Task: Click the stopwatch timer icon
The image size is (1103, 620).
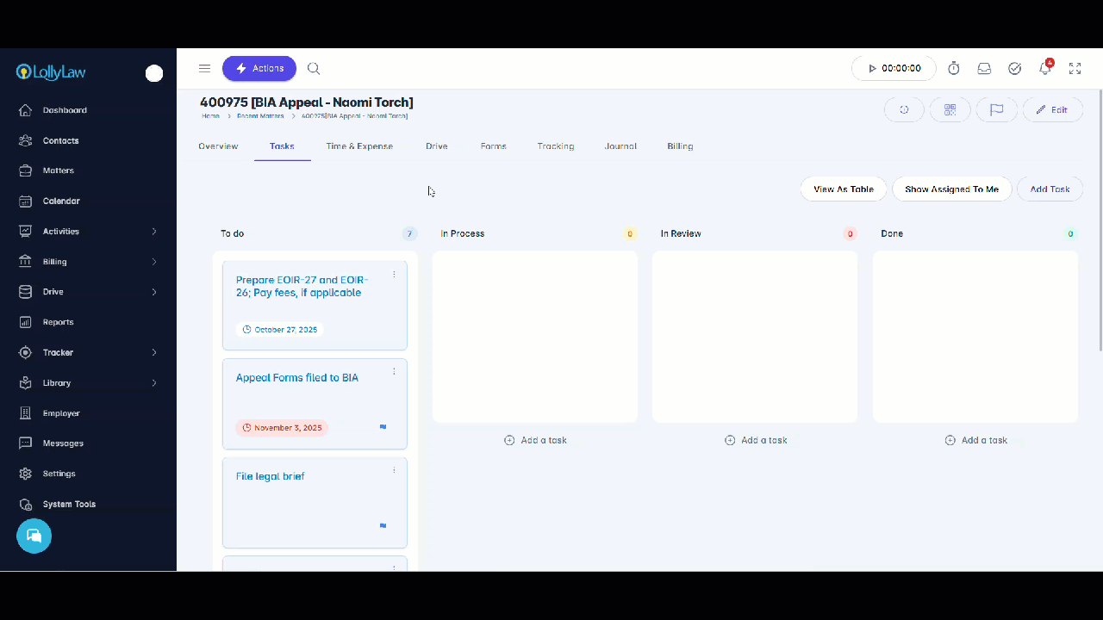Action: [x=954, y=69]
